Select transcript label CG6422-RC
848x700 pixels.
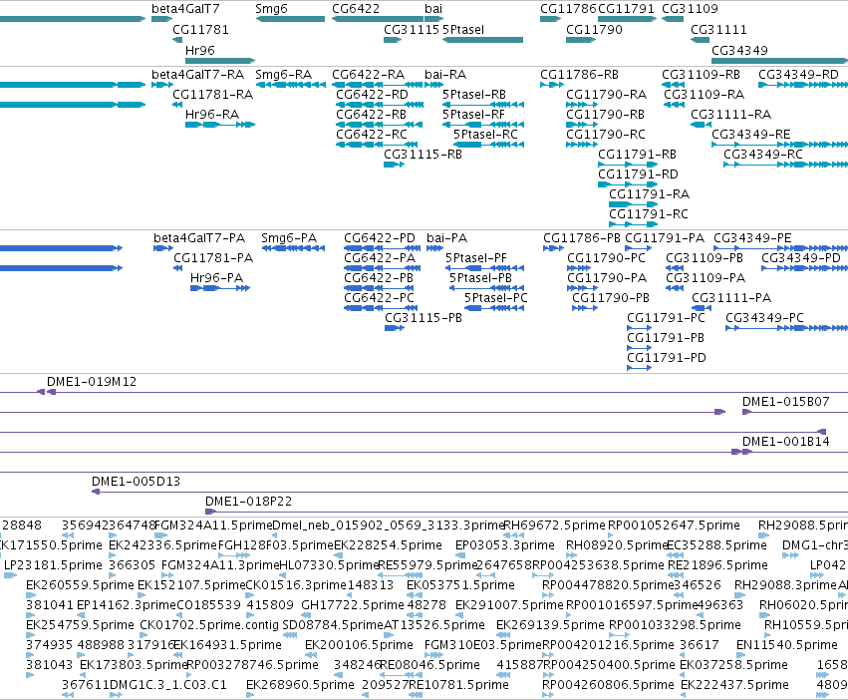[x=371, y=135]
